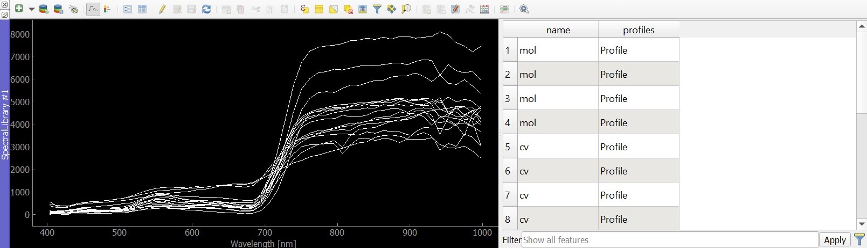Viewport: 867px width, 248px height.
Task: Toggle editing mode with the pencil icon
Action: point(162,9)
